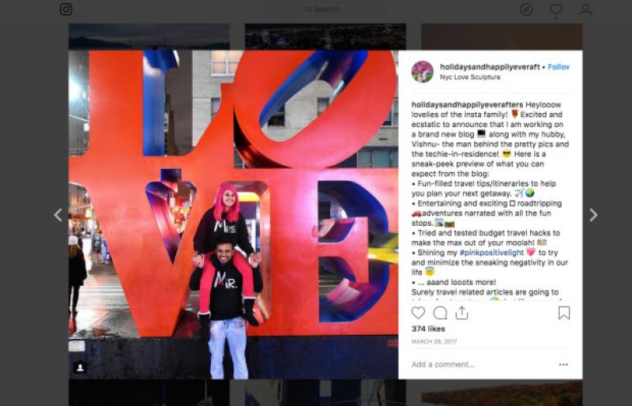The image size is (632, 406).
Task: Go to previous post arrow
Action: 58,215
